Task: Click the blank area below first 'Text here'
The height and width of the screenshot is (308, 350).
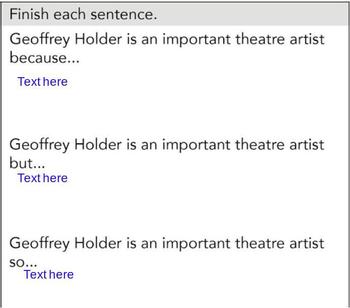Action: tap(152, 109)
